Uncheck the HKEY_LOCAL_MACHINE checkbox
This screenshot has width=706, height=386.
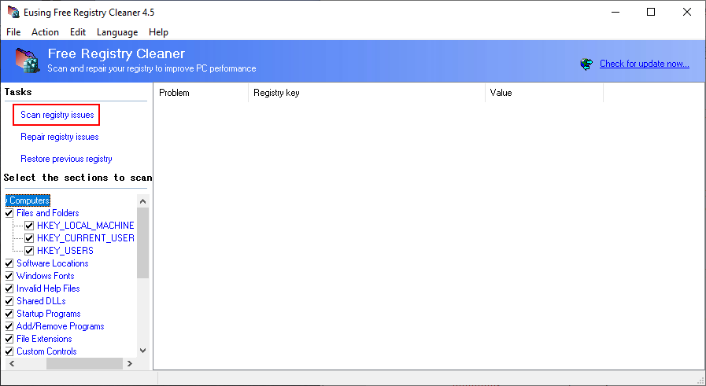pos(29,226)
